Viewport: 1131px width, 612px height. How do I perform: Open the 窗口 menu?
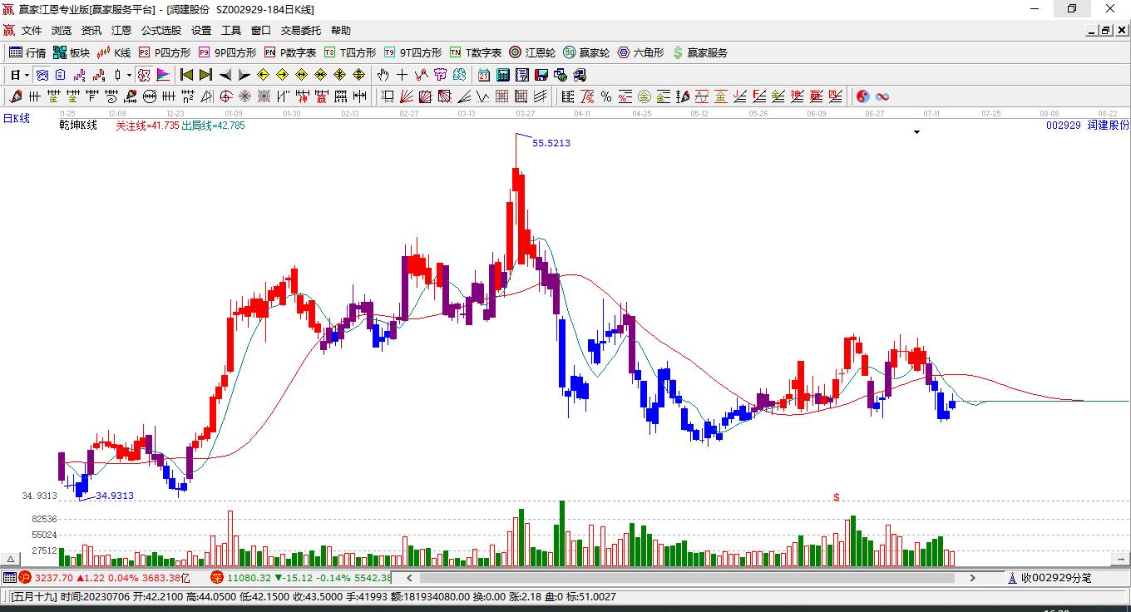pos(261,31)
